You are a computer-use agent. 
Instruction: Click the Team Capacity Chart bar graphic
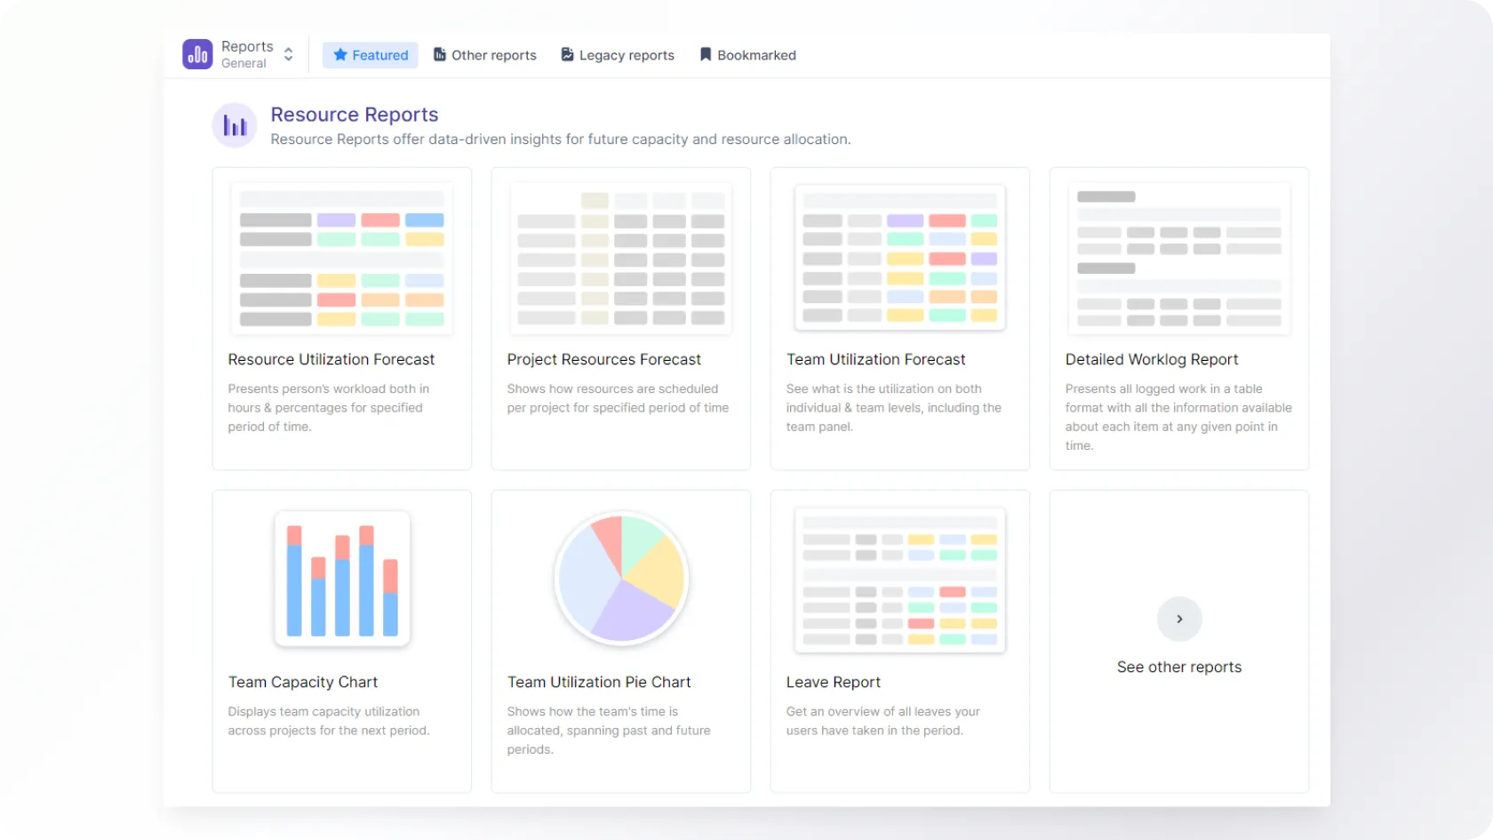tap(342, 579)
